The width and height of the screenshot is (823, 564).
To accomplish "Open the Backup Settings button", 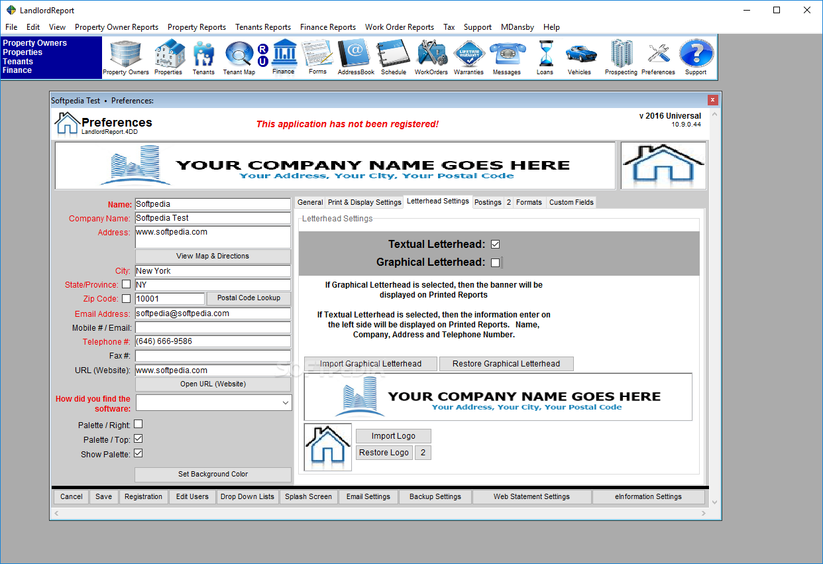I will [435, 497].
